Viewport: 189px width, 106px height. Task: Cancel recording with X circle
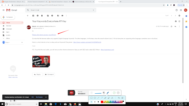pos(118,93)
